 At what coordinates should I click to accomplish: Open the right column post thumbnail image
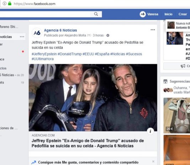tap(175, 38)
